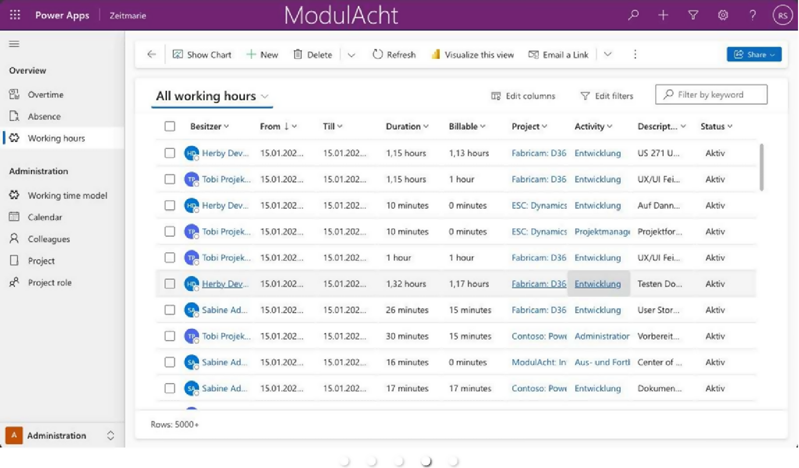Screen dimensions: 799x468
Task: Tick the select-all checkbox in header row
Action: click(x=170, y=126)
